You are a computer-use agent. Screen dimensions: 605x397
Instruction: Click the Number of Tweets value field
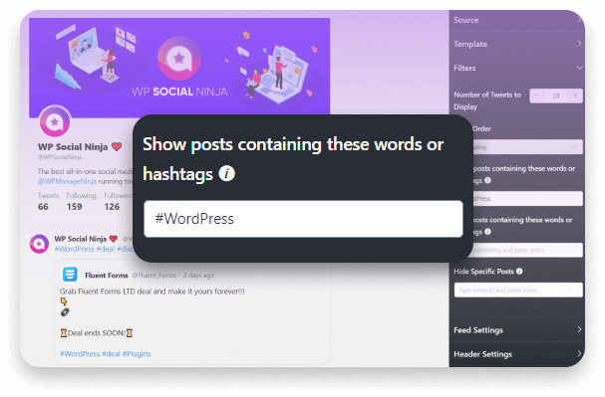point(556,96)
